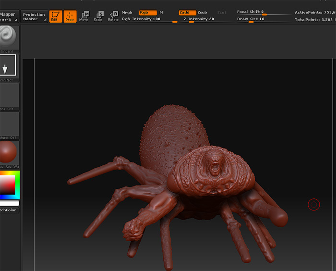Select the Move tool
Image resolution: width=336 pixels, height=271 pixels.
click(x=84, y=17)
